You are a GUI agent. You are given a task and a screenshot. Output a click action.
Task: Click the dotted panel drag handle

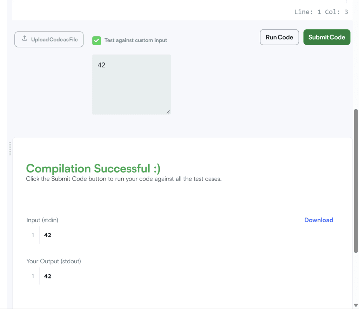tap(10, 149)
